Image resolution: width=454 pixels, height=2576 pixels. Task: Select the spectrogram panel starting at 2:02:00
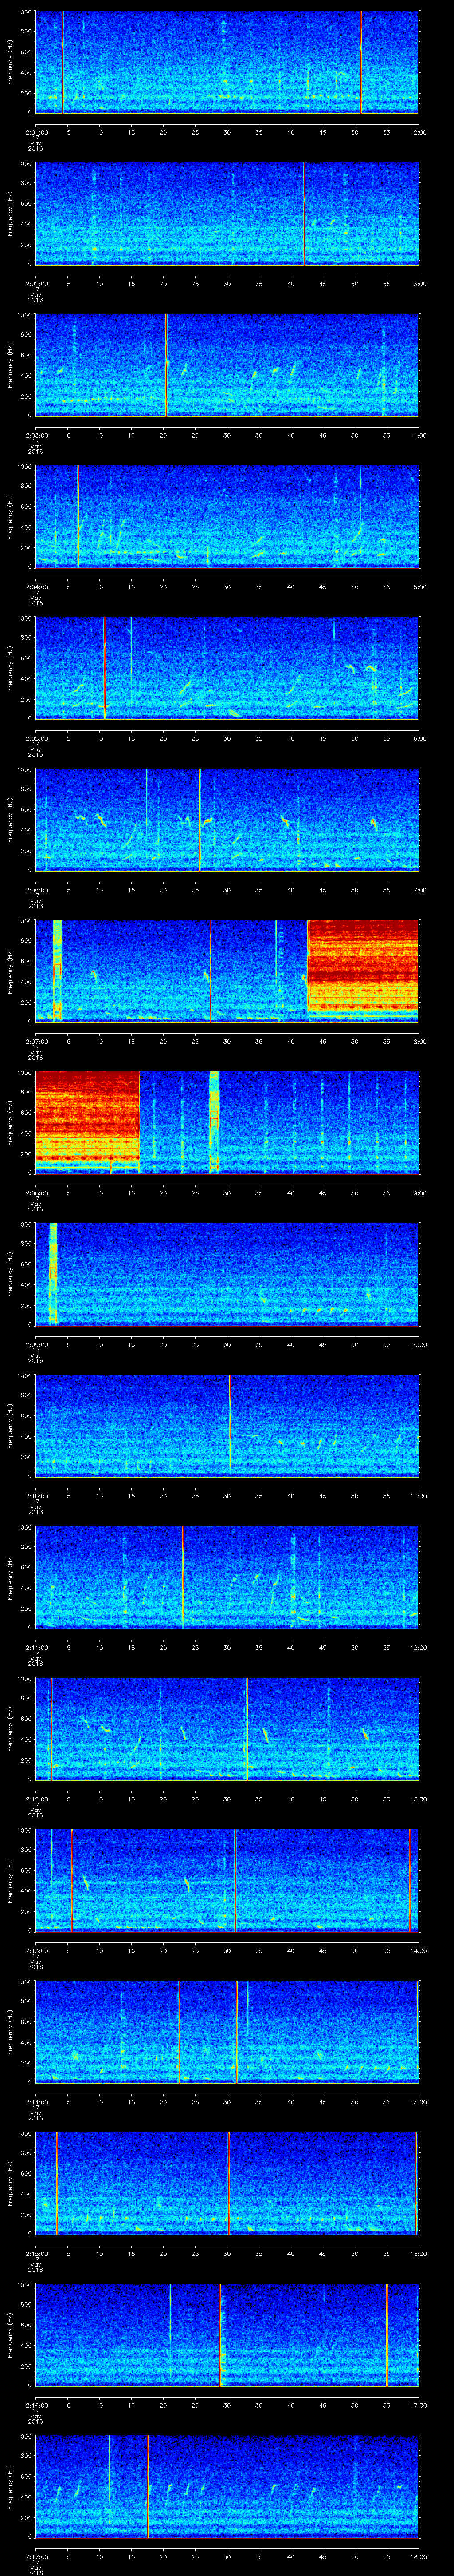tap(227, 214)
